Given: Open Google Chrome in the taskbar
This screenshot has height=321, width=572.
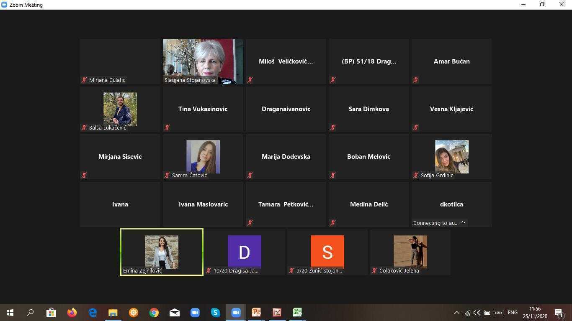Looking at the screenshot, I should [154, 312].
